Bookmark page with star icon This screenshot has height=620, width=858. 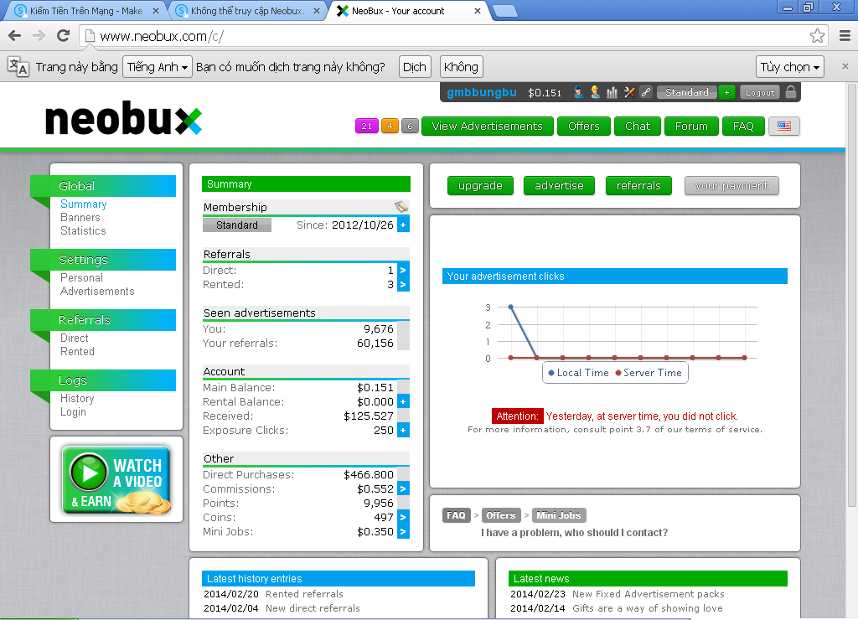(x=817, y=36)
